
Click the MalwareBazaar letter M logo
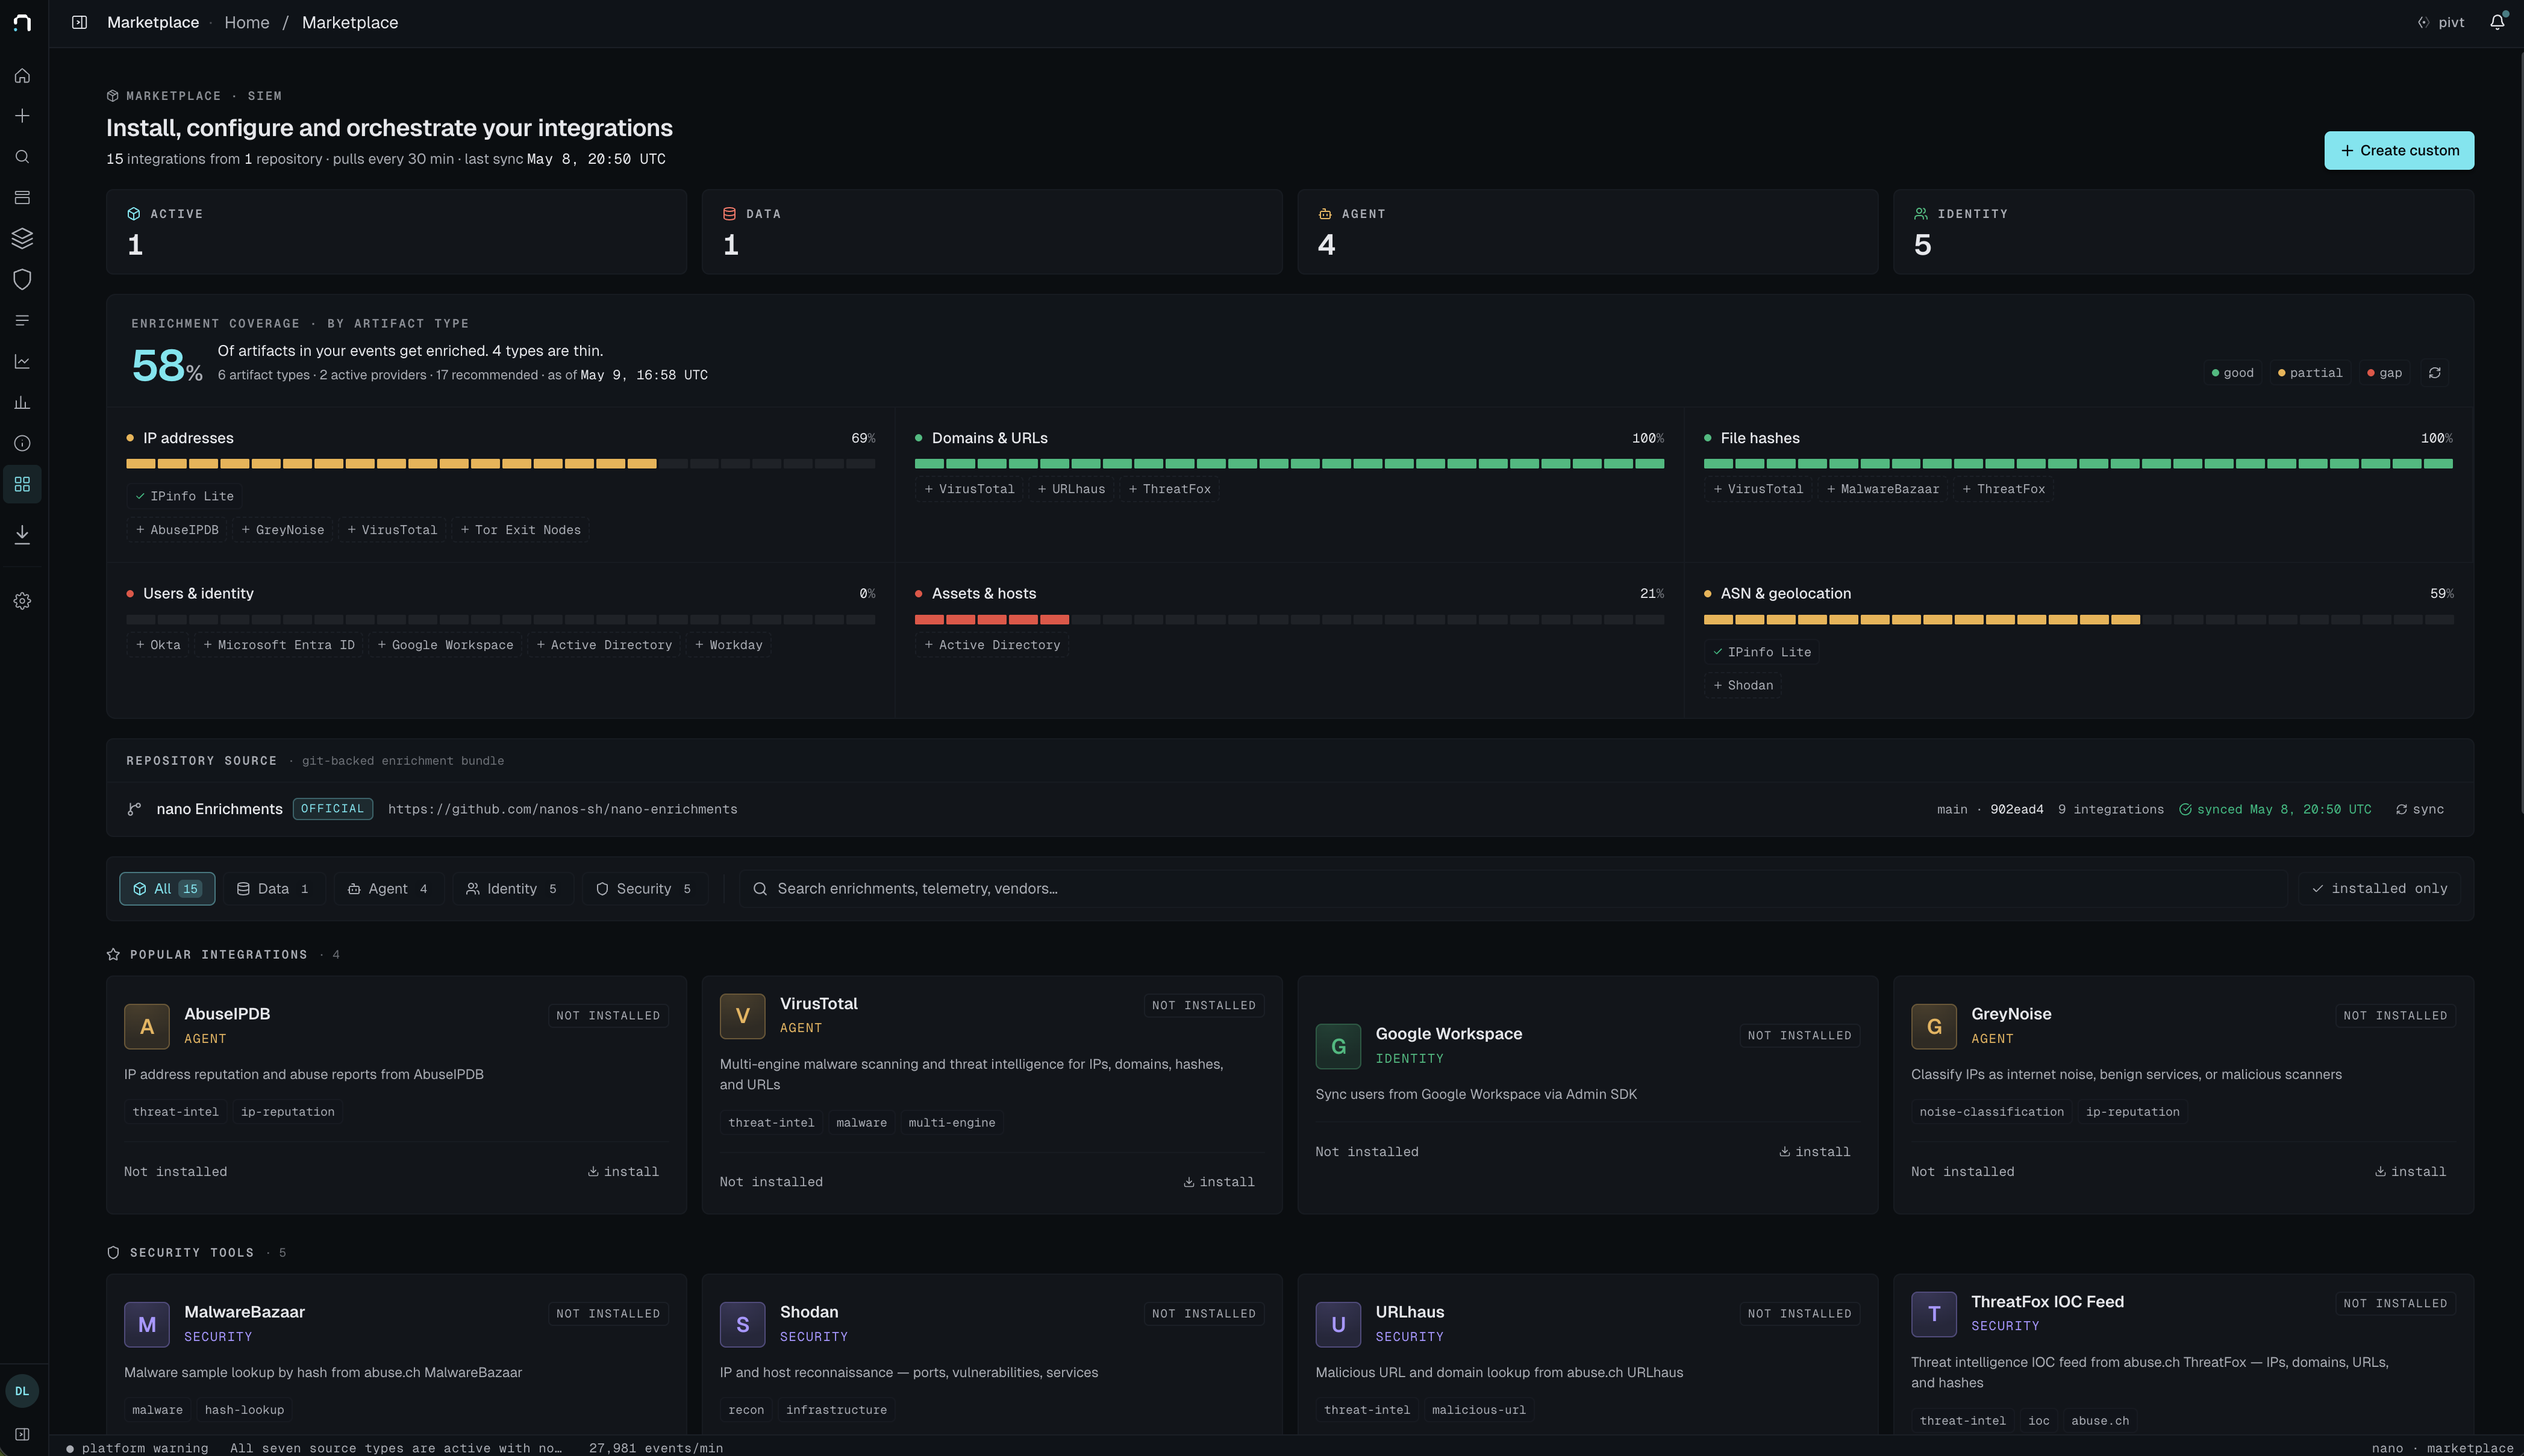point(147,1324)
